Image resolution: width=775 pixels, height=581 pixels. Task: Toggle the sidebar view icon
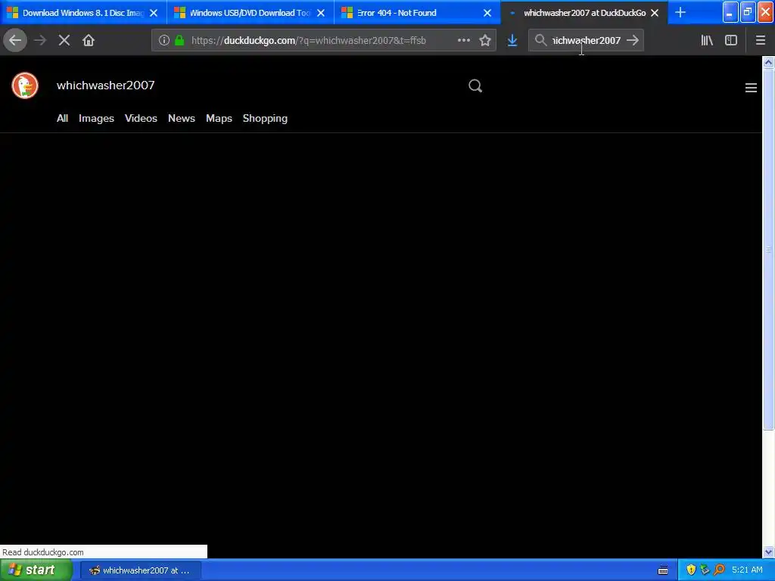pos(731,41)
